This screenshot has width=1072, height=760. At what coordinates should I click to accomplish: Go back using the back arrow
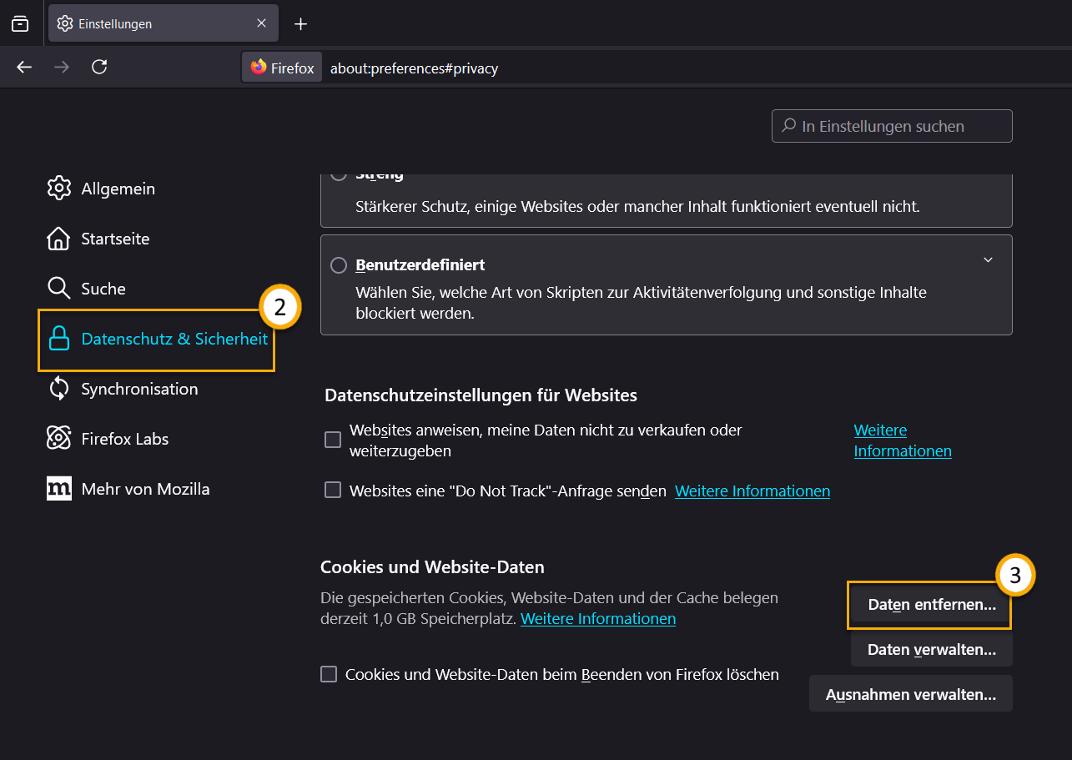tap(24, 68)
